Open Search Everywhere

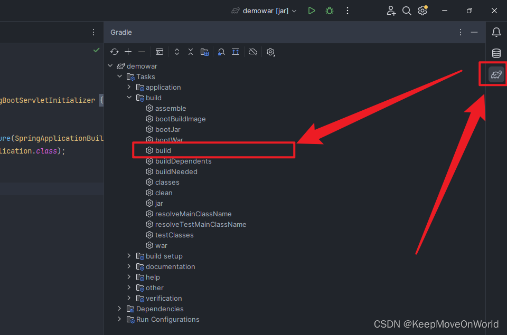coord(407,10)
